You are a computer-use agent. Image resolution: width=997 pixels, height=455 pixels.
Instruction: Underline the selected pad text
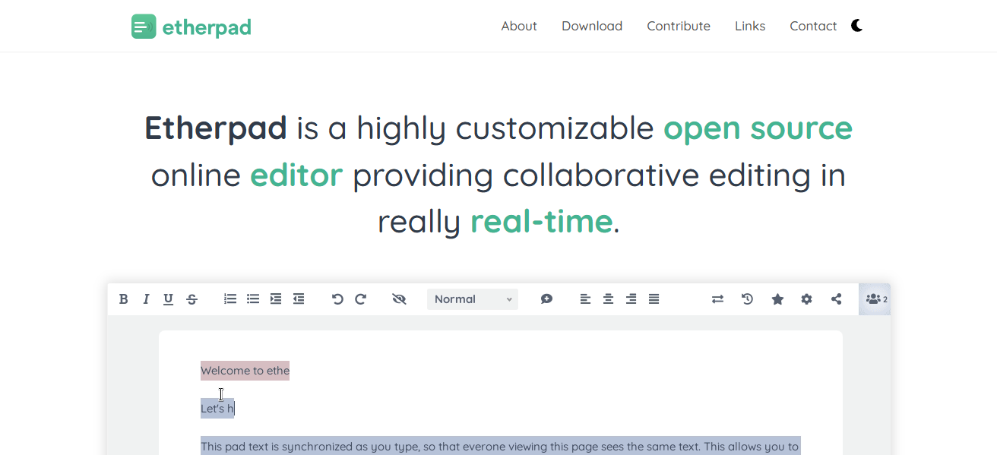(169, 299)
